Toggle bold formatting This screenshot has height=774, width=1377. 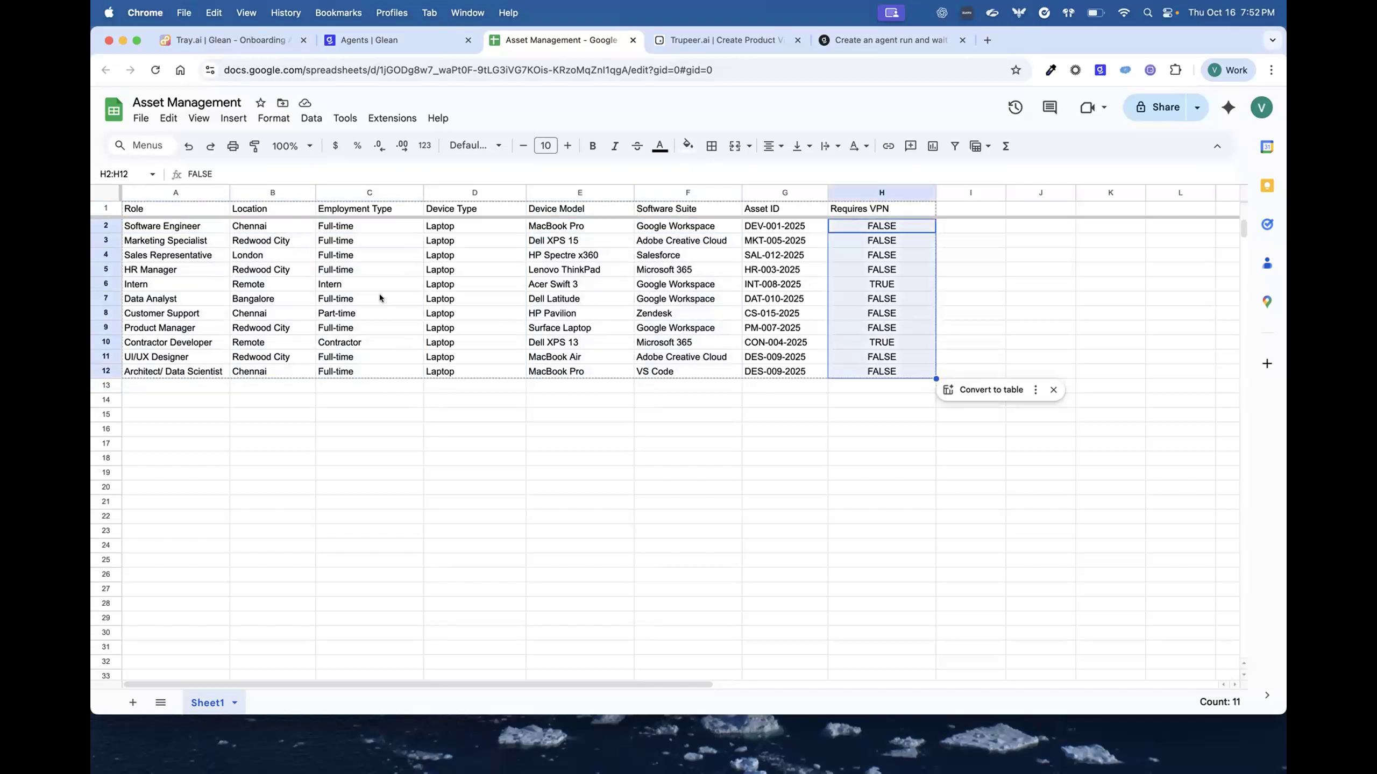[592, 146]
